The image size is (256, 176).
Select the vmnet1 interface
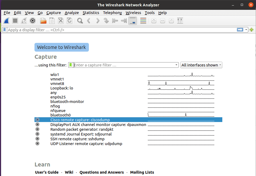(x=128, y=79)
